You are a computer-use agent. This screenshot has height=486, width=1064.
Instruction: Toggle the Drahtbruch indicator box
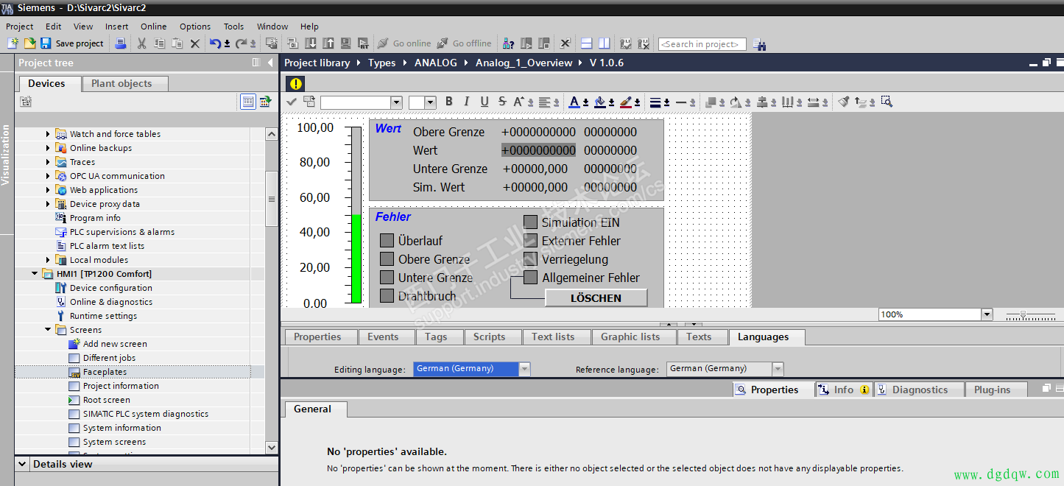click(387, 296)
